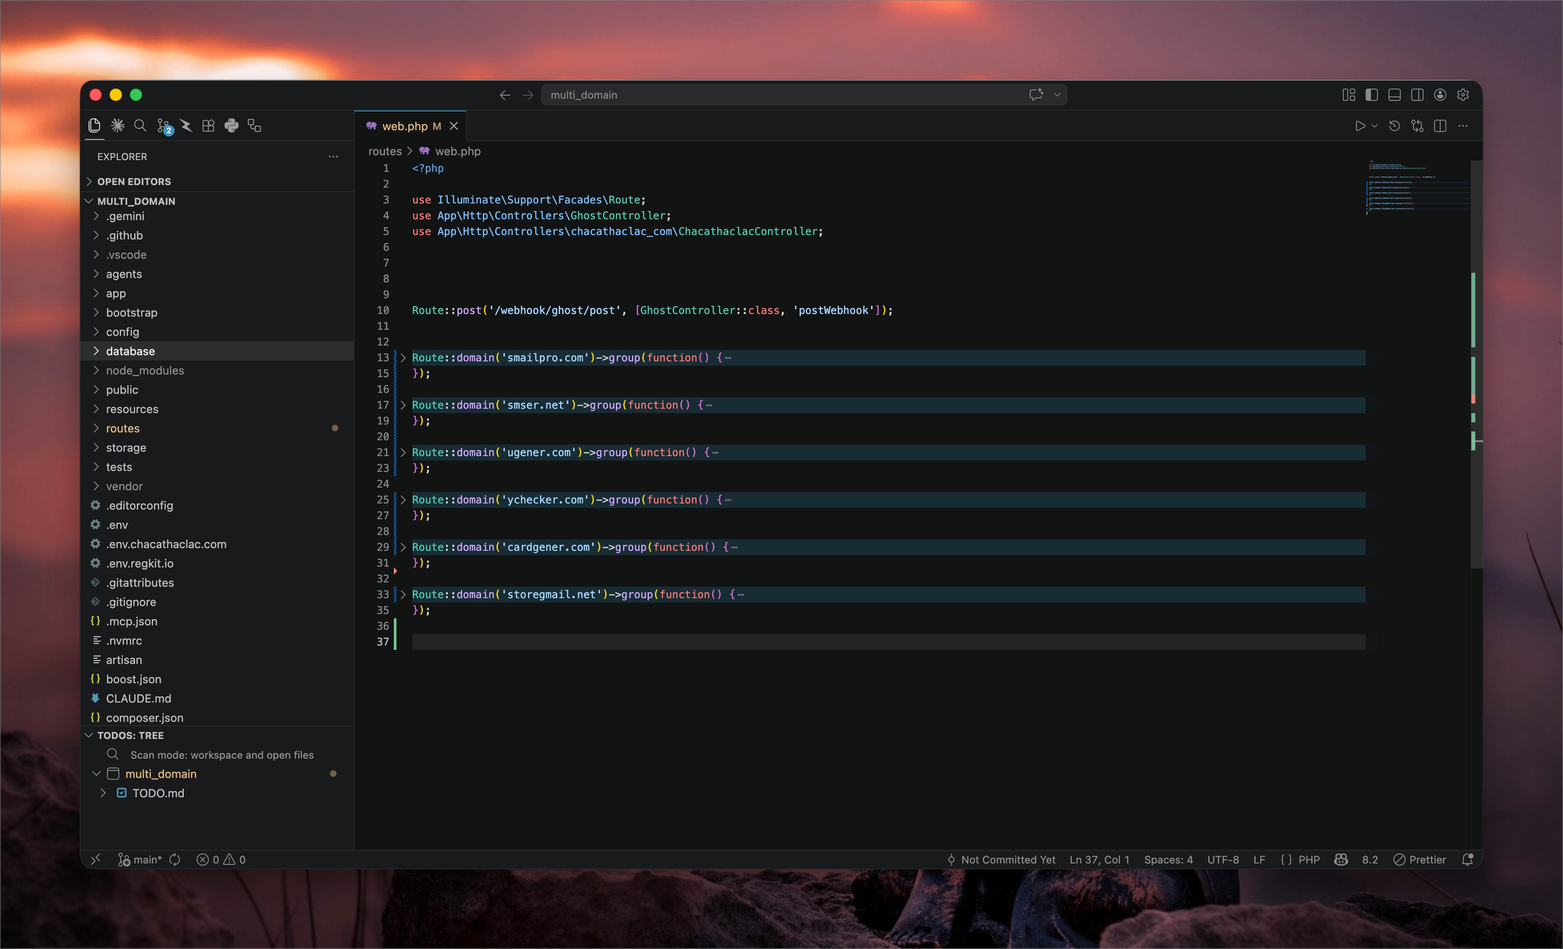1563x949 pixels.
Task: Open the Accounts profile icon
Action: [x=1440, y=95]
